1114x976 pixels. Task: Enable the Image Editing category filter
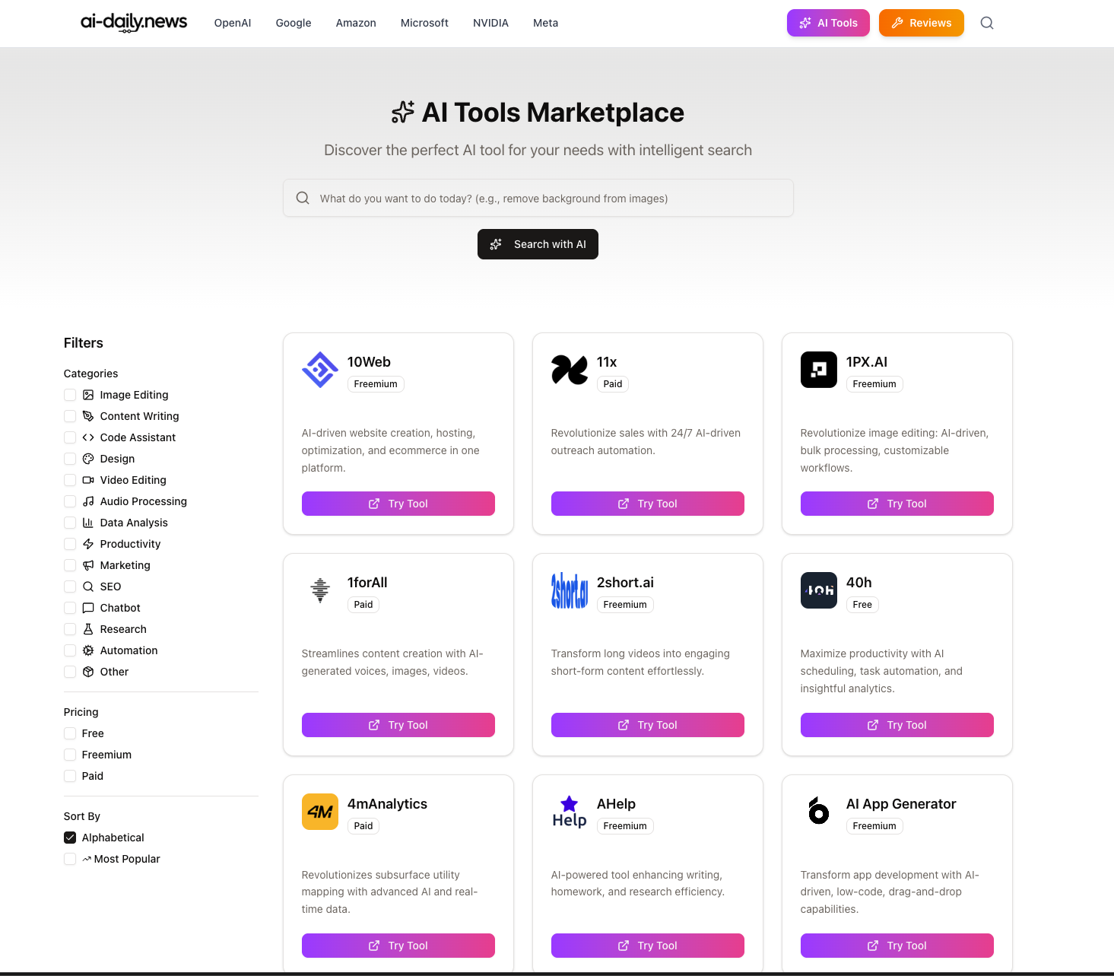[69, 395]
